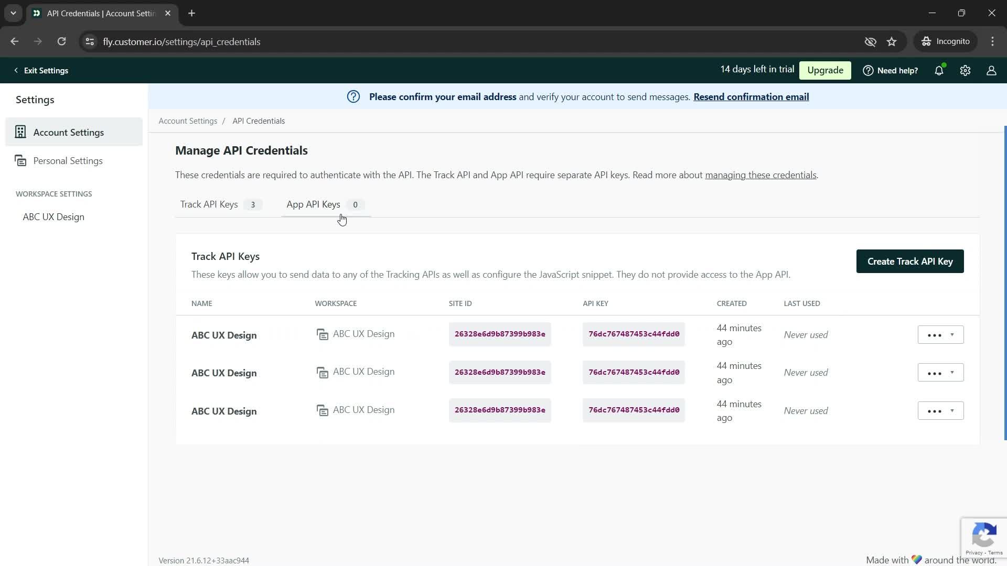Click the Incognito profile chip

pos(946,41)
